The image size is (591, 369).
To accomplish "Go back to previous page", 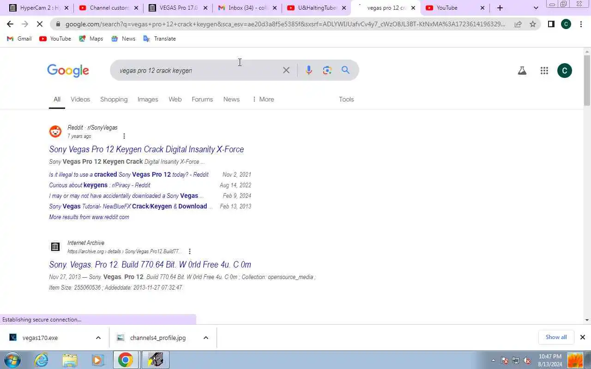I will [10, 24].
